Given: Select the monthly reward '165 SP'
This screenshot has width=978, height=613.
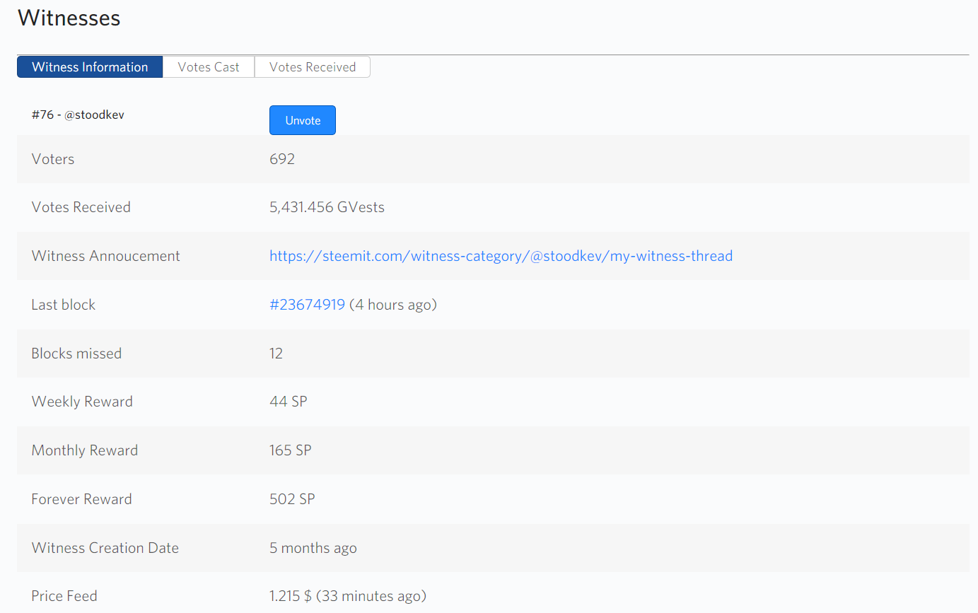Looking at the screenshot, I should 291,450.
